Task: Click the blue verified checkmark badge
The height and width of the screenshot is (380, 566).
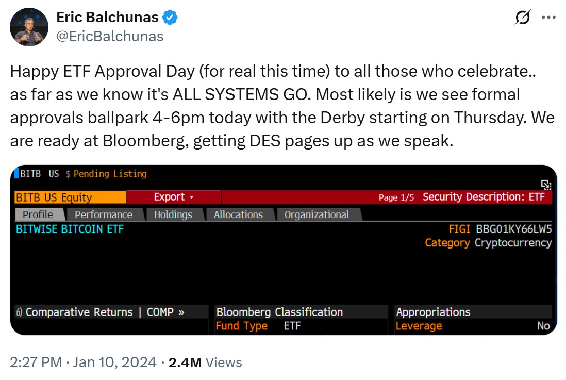Action: click(x=171, y=17)
